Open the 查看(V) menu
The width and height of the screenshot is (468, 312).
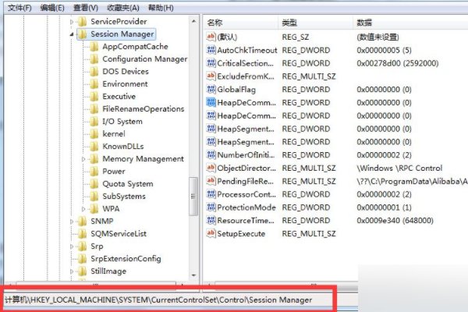coord(86,8)
